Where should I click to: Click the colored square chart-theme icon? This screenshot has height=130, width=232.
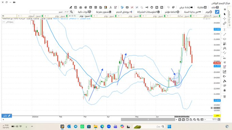point(105,7)
